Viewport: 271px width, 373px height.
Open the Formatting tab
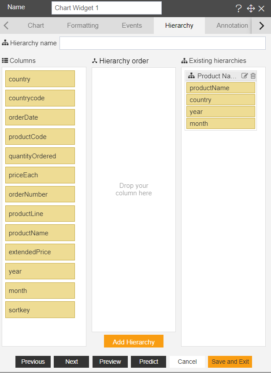coord(83,26)
